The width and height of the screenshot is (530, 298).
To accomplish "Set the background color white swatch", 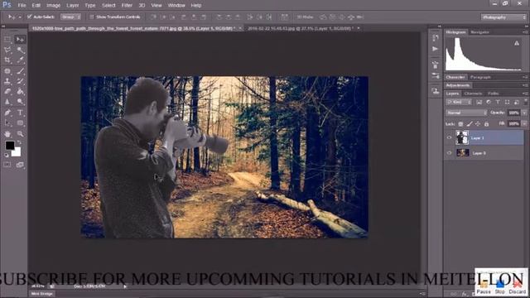I will click(x=17, y=153).
